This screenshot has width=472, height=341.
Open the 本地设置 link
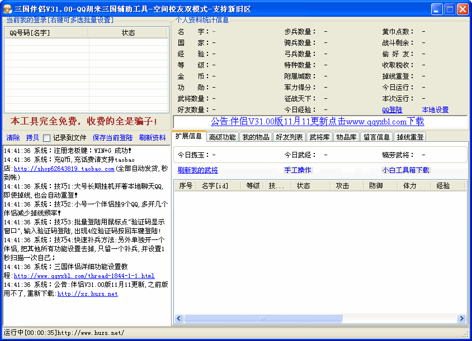tap(435, 110)
